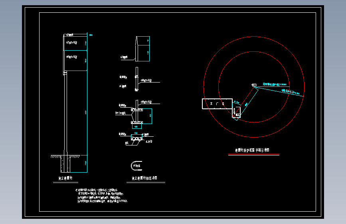Select the U-shaped bolt detail drawing
The image size is (346, 224).
pyautogui.click(x=136, y=166)
